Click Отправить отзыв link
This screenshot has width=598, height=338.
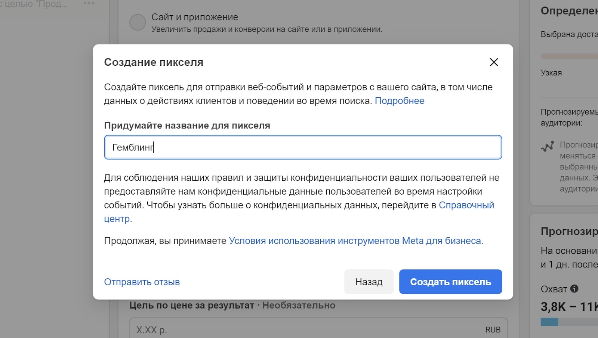click(x=142, y=282)
